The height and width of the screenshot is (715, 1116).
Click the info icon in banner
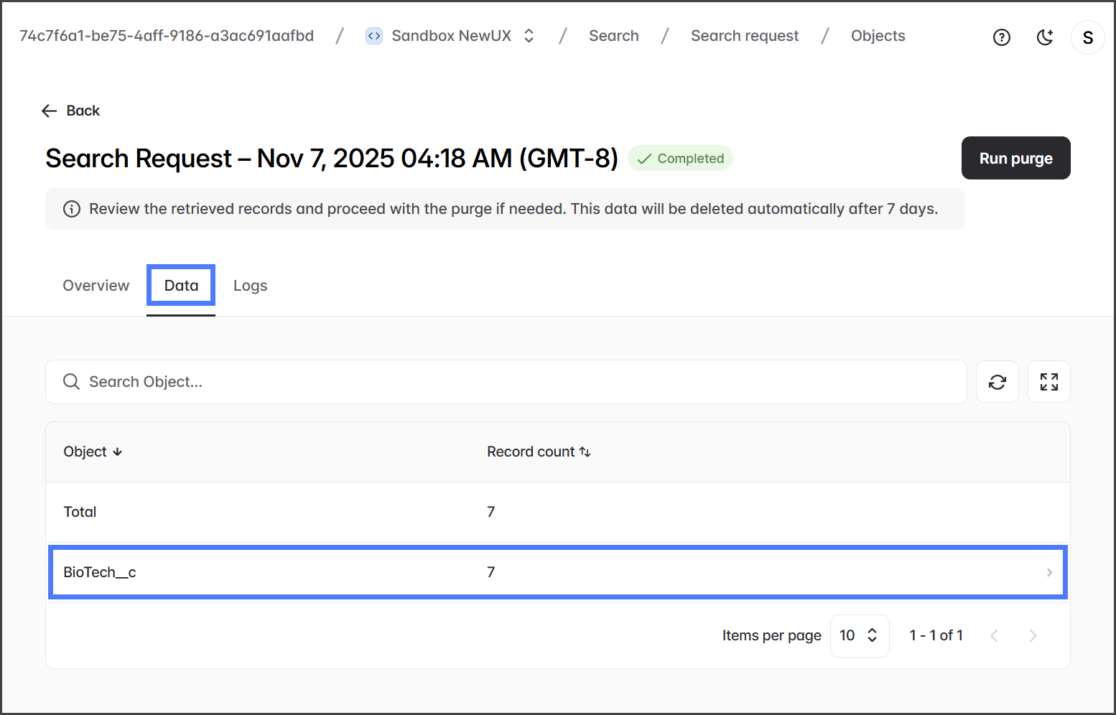(72, 209)
